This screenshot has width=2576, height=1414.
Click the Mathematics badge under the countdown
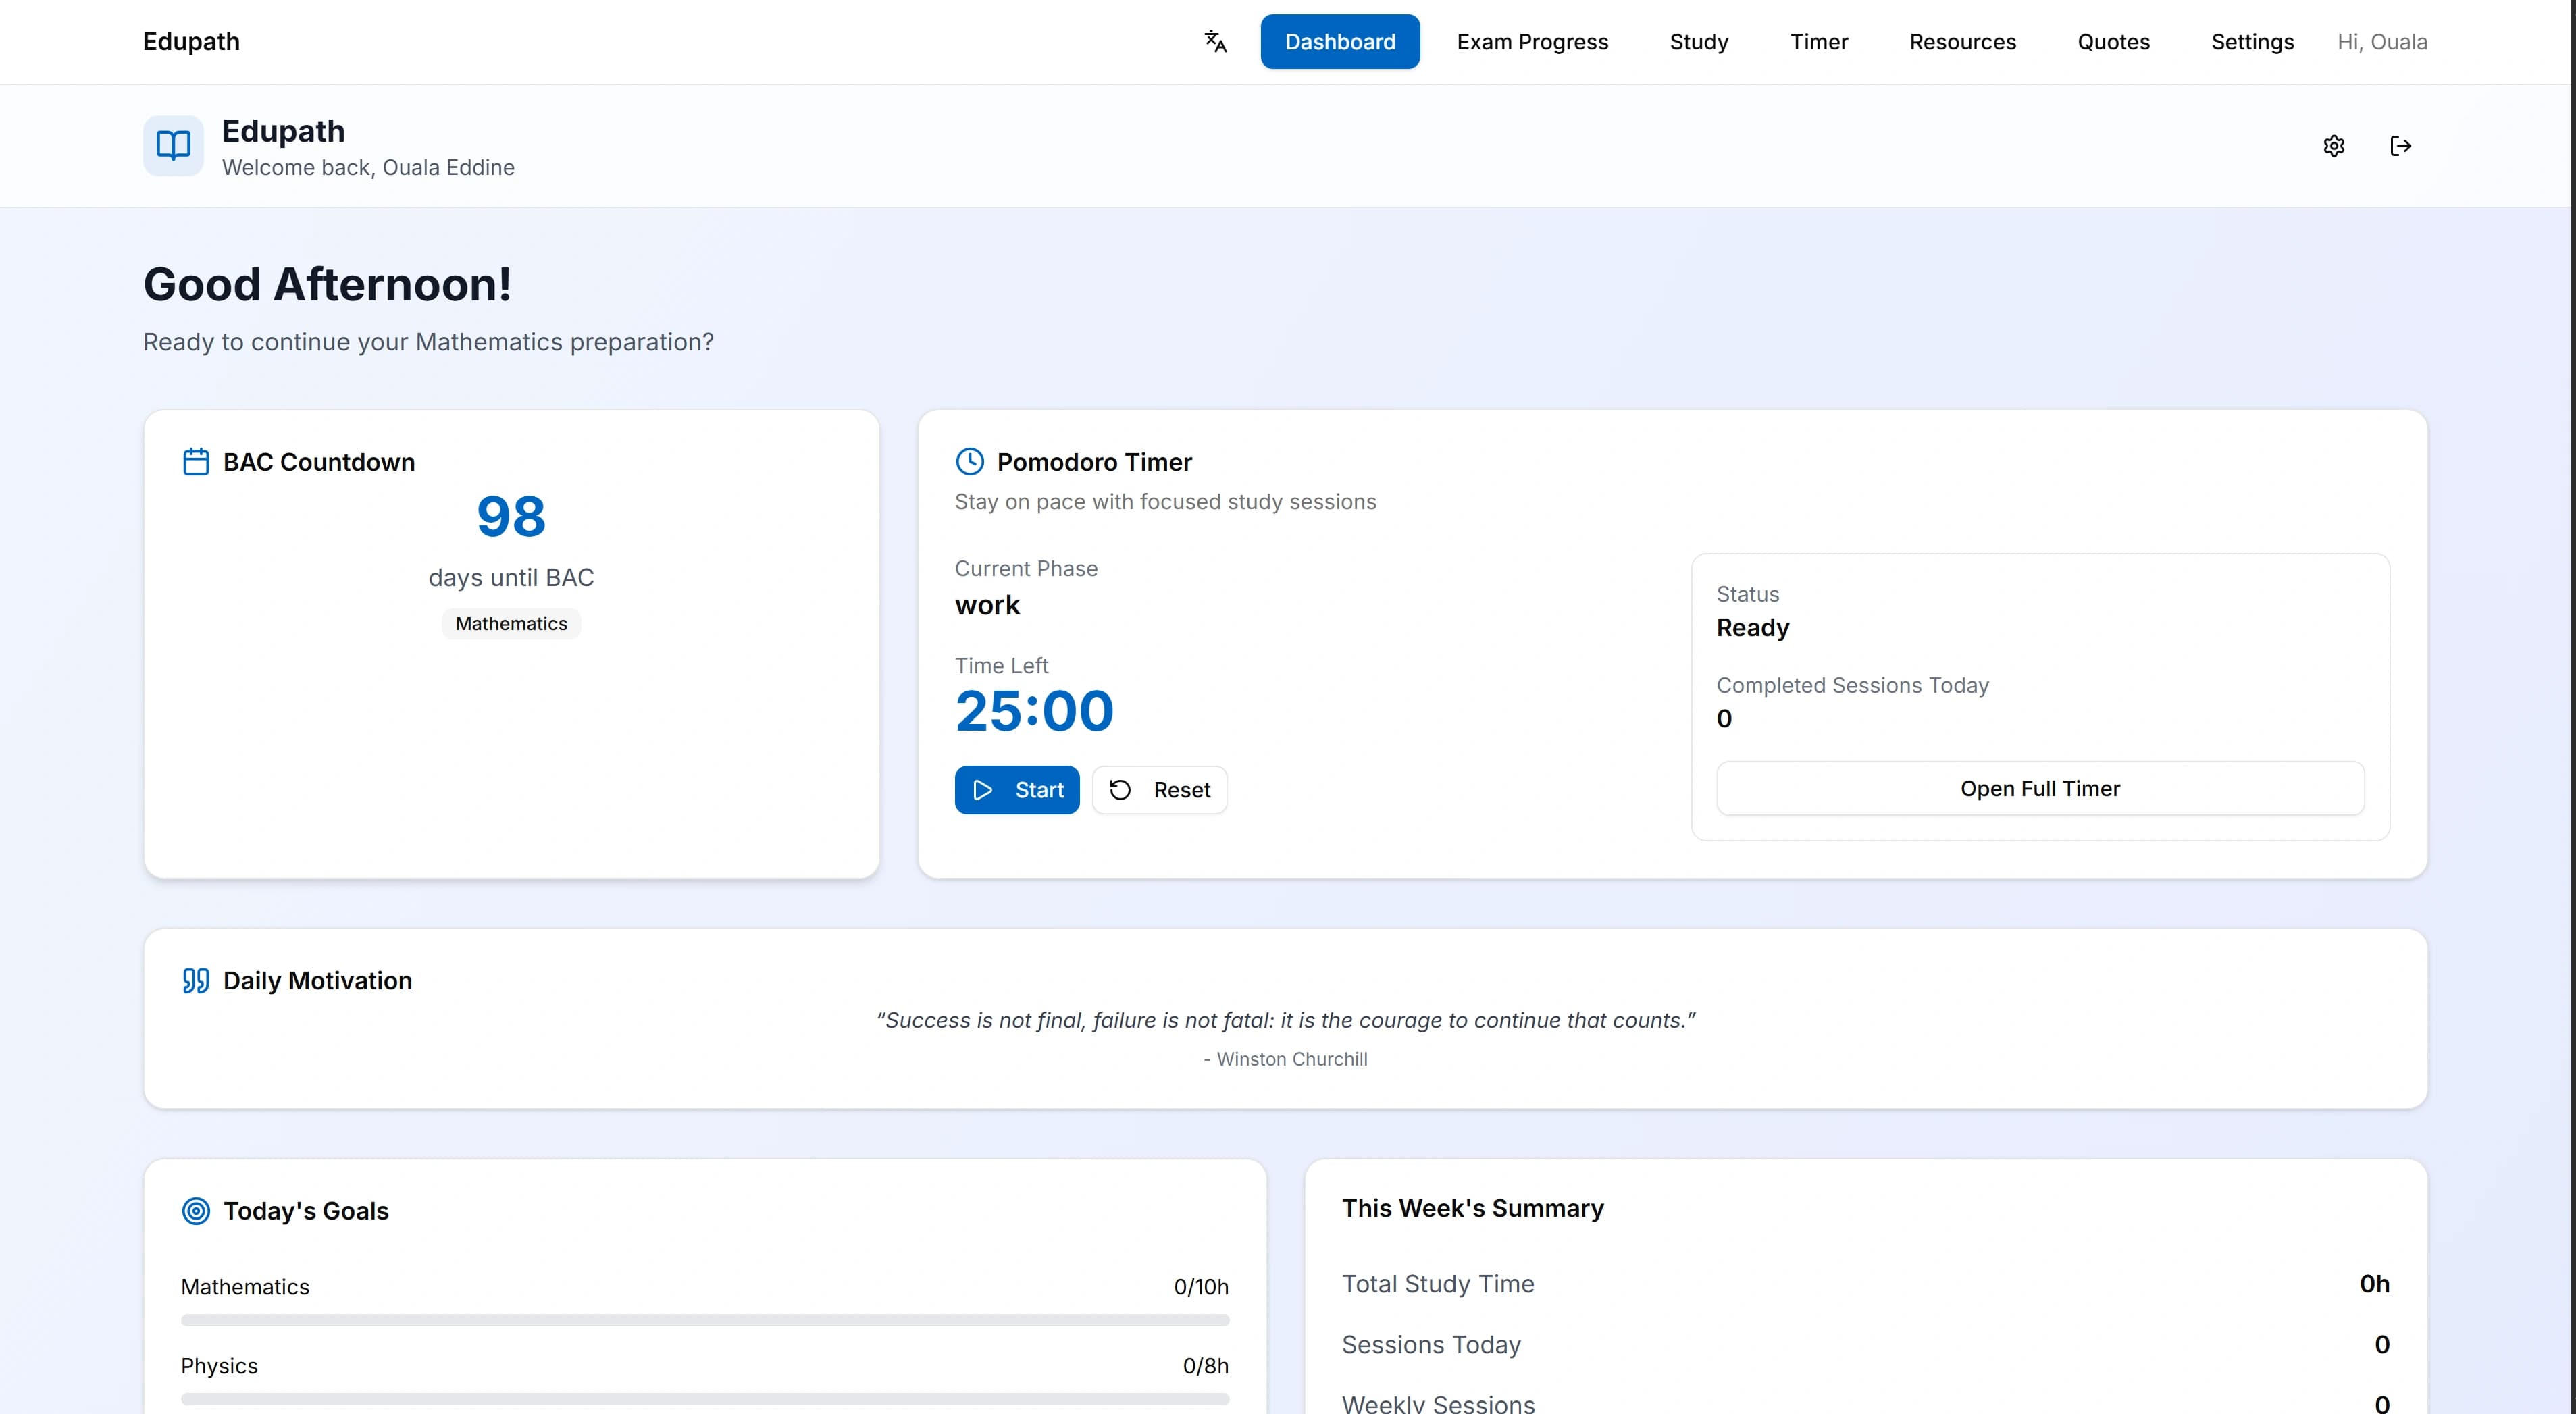pyautogui.click(x=511, y=624)
